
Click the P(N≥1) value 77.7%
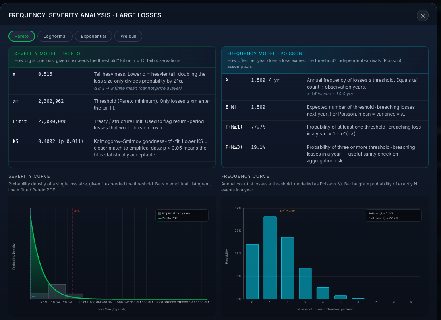[x=258, y=127]
